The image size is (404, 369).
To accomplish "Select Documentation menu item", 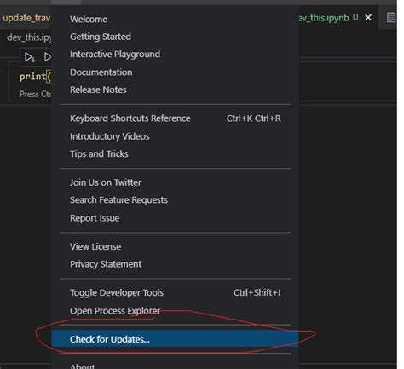I will pos(175,72).
